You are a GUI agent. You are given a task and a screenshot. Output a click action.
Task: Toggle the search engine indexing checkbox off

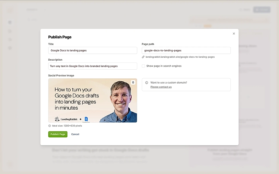click(143, 66)
